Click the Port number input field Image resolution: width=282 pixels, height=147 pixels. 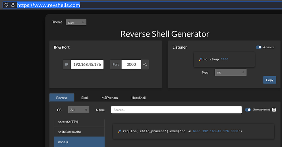[131, 65]
